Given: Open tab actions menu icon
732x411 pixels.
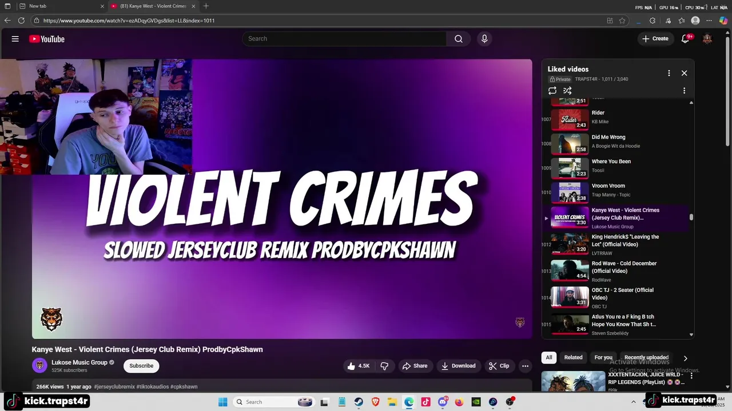Looking at the screenshot, I should (x=7, y=6).
